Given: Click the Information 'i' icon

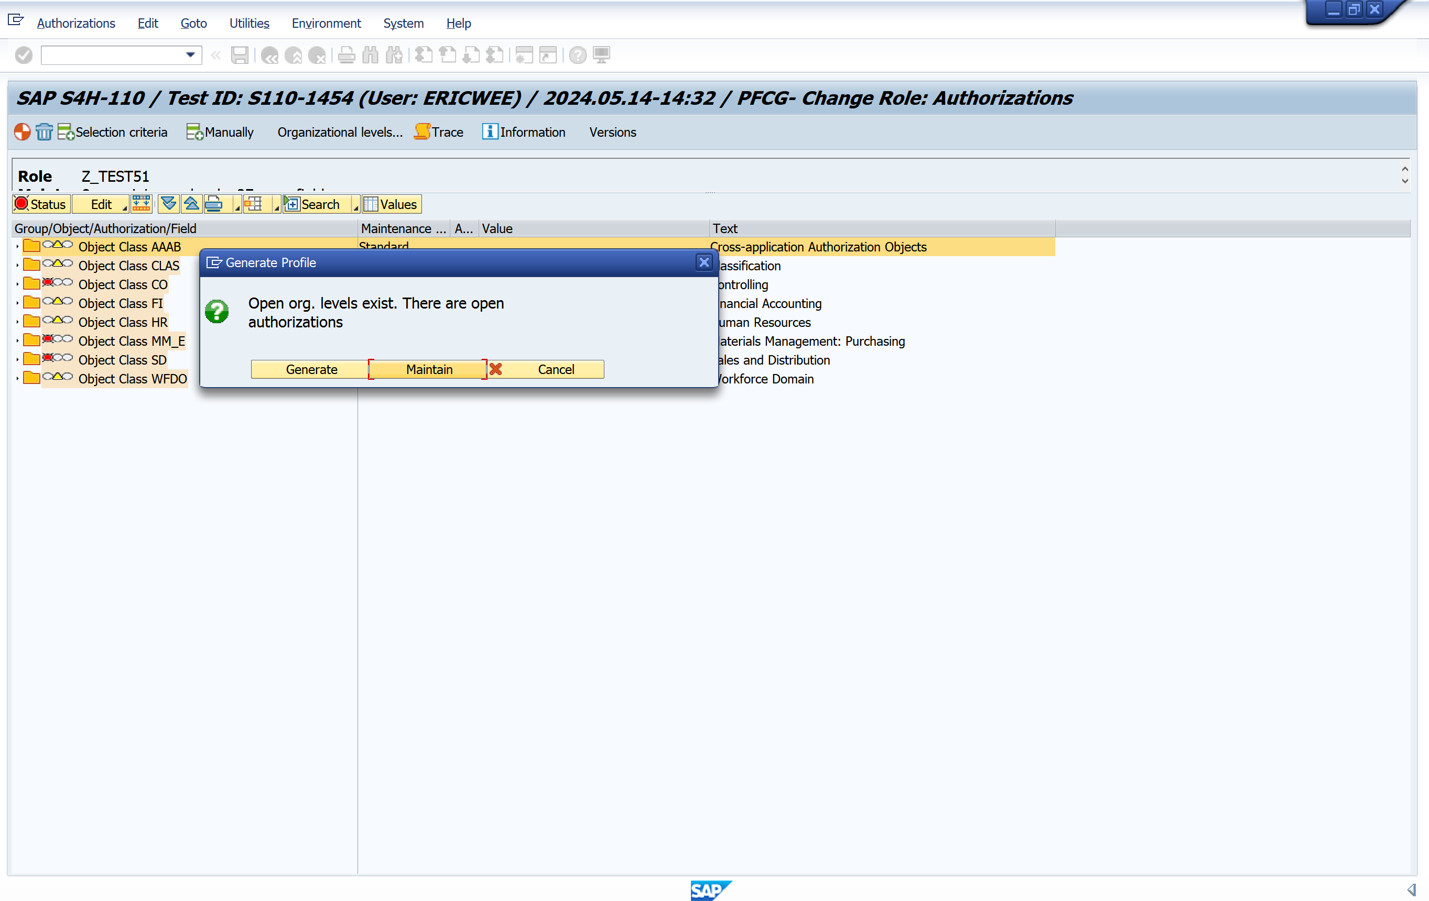Looking at the screenshot, I should (490, 131).
